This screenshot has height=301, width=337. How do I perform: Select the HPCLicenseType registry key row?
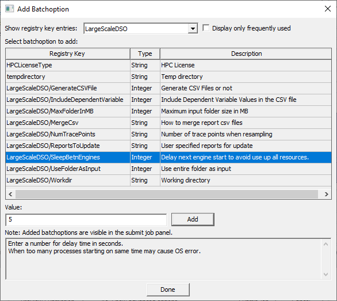(168, 65)
